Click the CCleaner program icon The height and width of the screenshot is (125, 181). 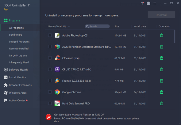(x=57, y=58)
